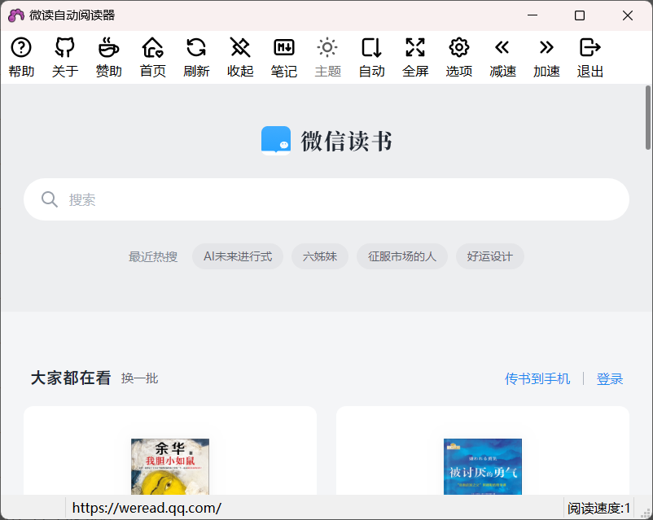653x520 pixels.
Task: Select the AI未来进行式 hot search tag
Action: pos(239,256)
